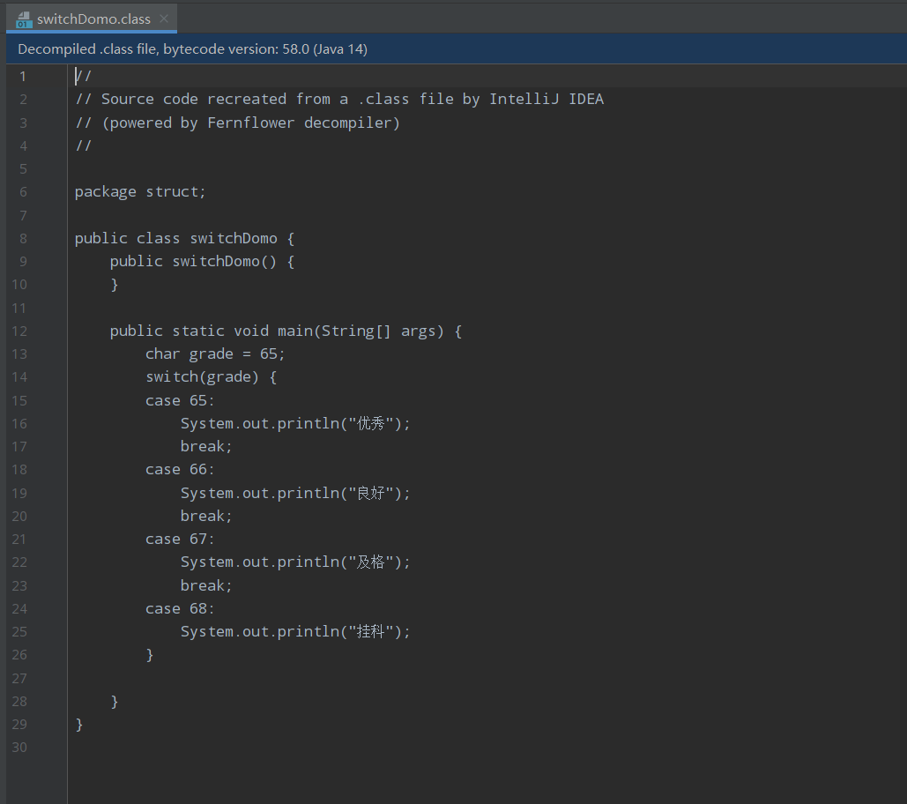Viewport: 907px width, 804px height.
Task: Click the class file icon on tab
Action: (24, 19)
